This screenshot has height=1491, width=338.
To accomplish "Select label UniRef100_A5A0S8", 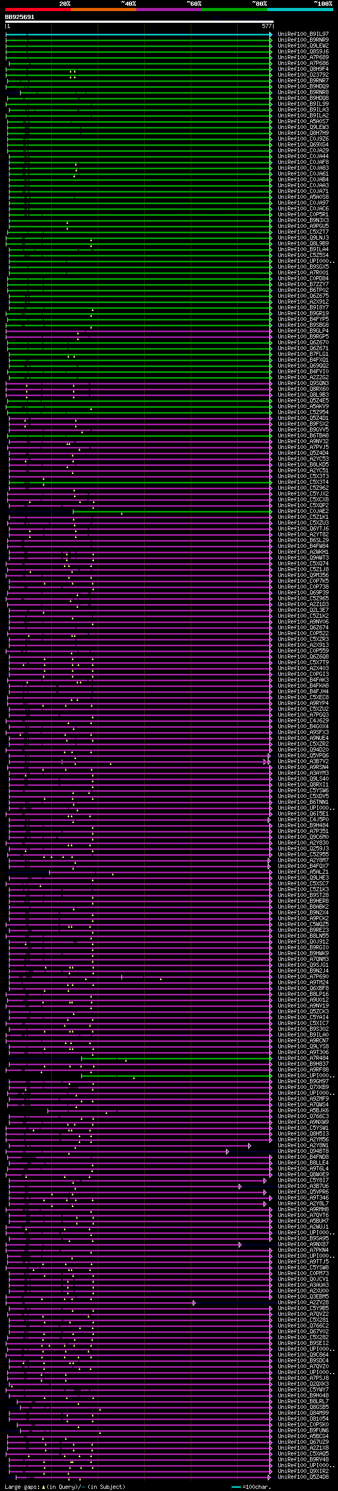I will point(303,197).
